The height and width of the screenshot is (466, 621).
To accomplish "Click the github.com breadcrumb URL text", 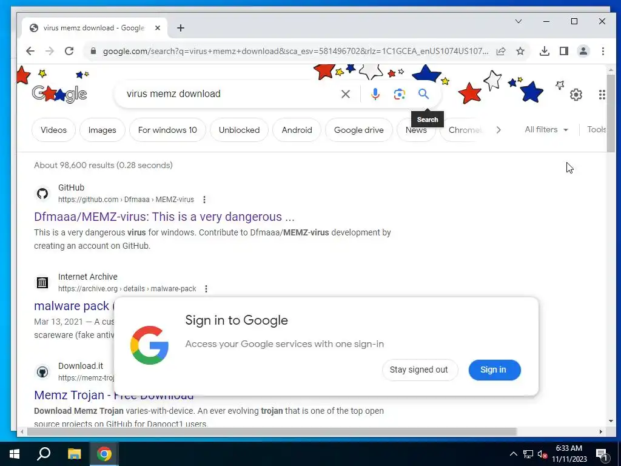I will 126,200.
